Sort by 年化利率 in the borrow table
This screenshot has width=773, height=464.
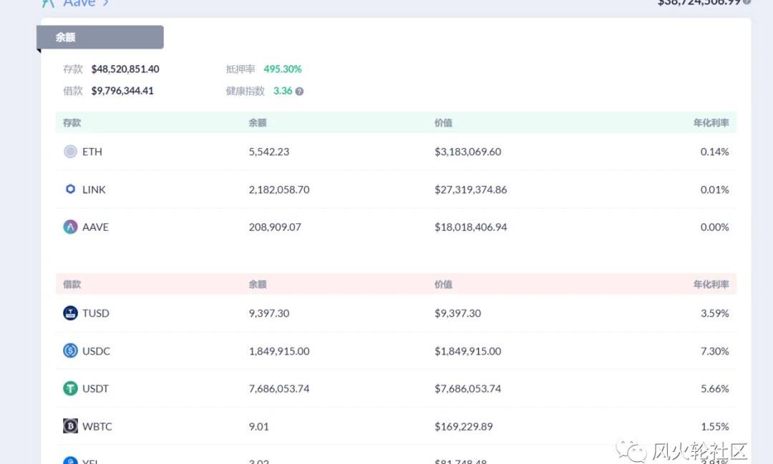tap(711, 285)
